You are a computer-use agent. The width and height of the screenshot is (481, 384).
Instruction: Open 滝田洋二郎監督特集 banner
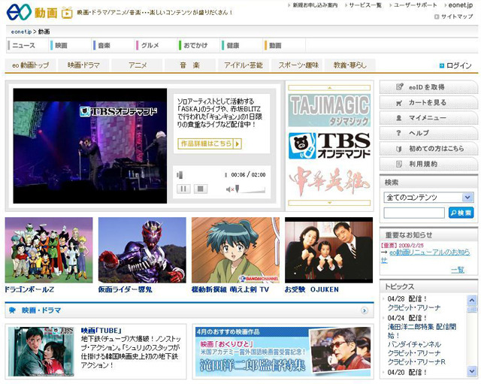coord(283,352)
